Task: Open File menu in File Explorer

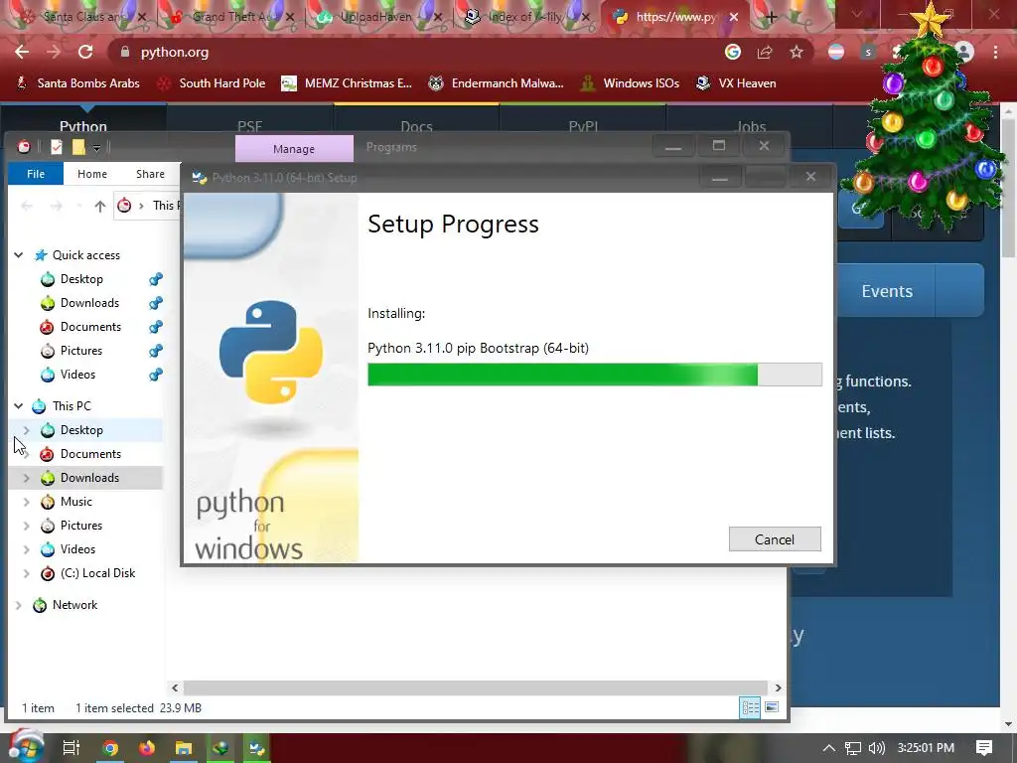Action: [x=36, y=174]
